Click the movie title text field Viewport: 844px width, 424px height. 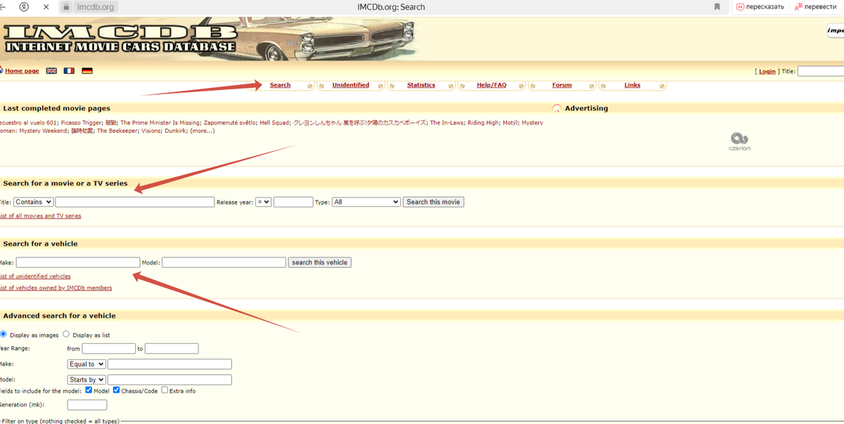point(135,202)
